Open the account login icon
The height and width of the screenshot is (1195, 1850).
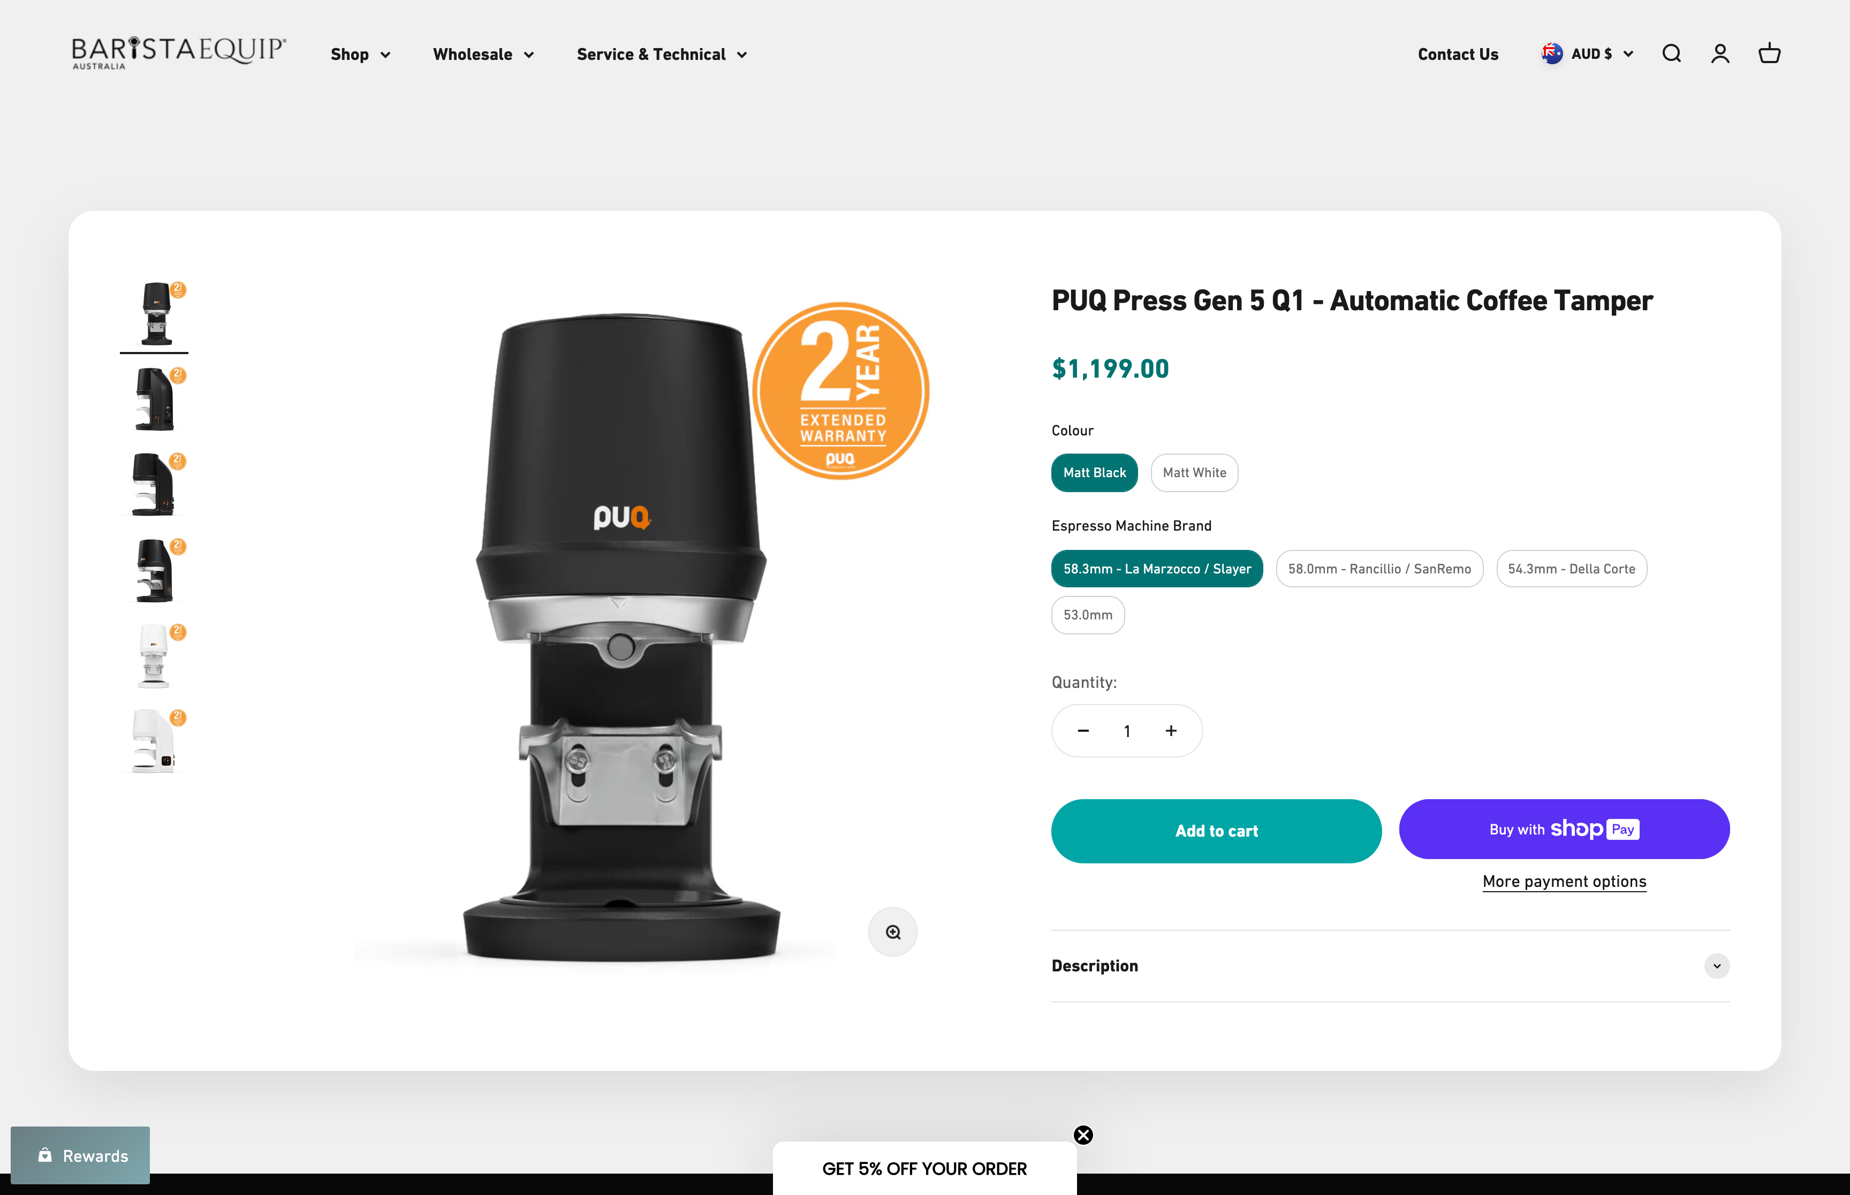pyautogui.click(x=1720, y=53)
